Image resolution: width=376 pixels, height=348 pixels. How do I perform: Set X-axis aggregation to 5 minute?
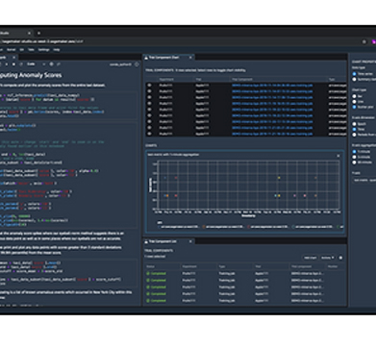click(354, 157)
